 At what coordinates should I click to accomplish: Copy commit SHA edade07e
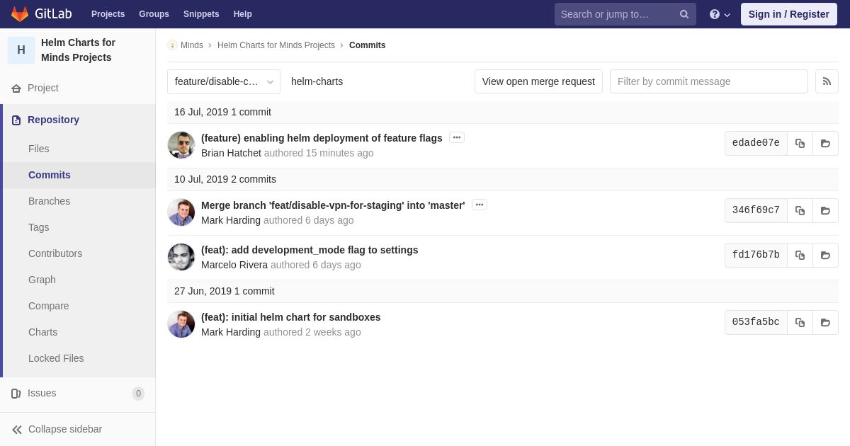[x=800, y=143]
